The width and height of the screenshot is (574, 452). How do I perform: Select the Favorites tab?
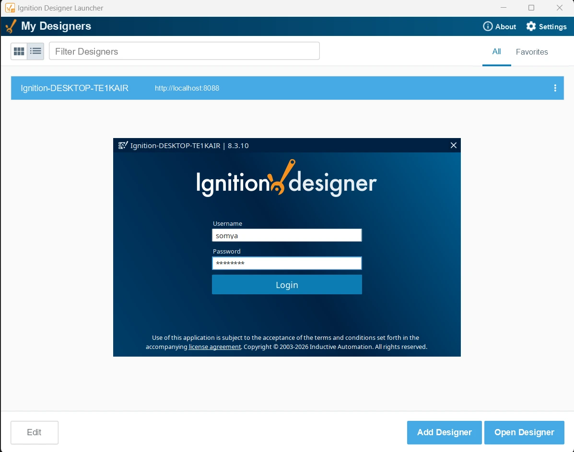coord(531,52)
